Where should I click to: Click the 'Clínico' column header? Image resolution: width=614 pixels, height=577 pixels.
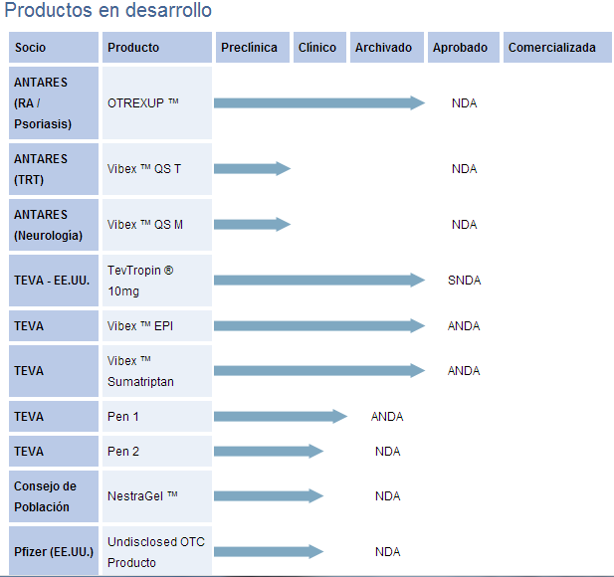coord(319,48)
